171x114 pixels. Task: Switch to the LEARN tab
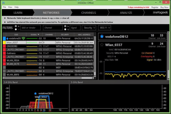pyautogui.click(x=18, y=13)
